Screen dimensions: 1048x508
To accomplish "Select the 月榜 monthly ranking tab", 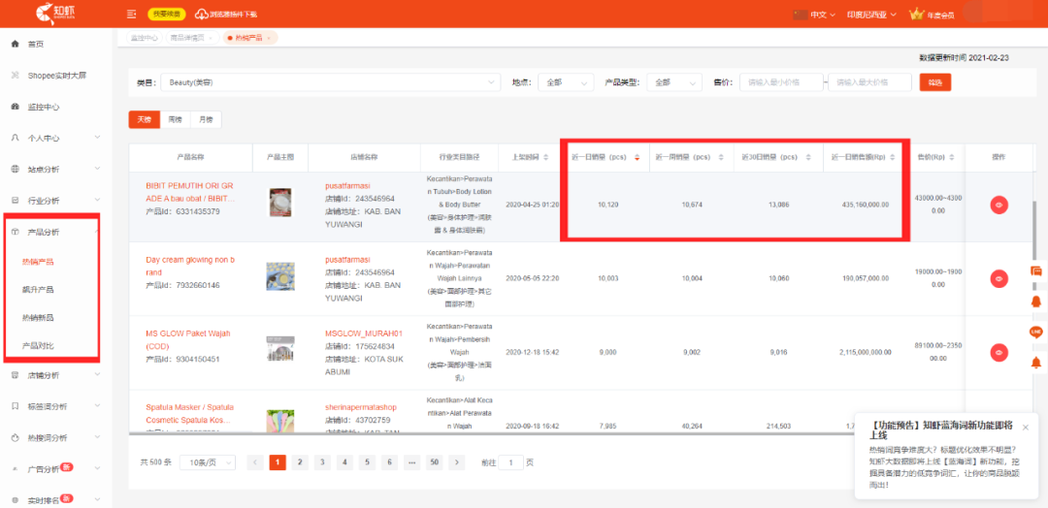I will [206, 119].
